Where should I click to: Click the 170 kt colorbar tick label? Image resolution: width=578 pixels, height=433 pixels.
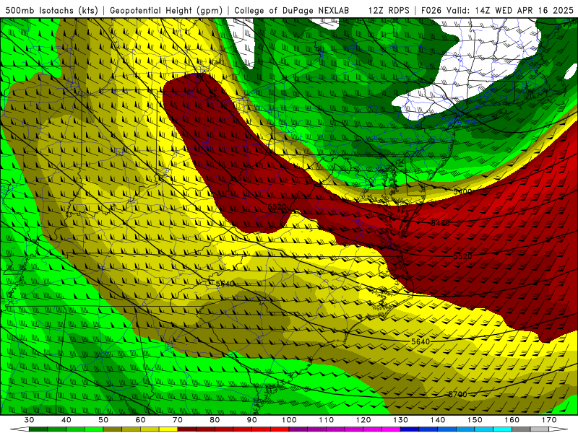pyautogui.click(x=549, y=420)
